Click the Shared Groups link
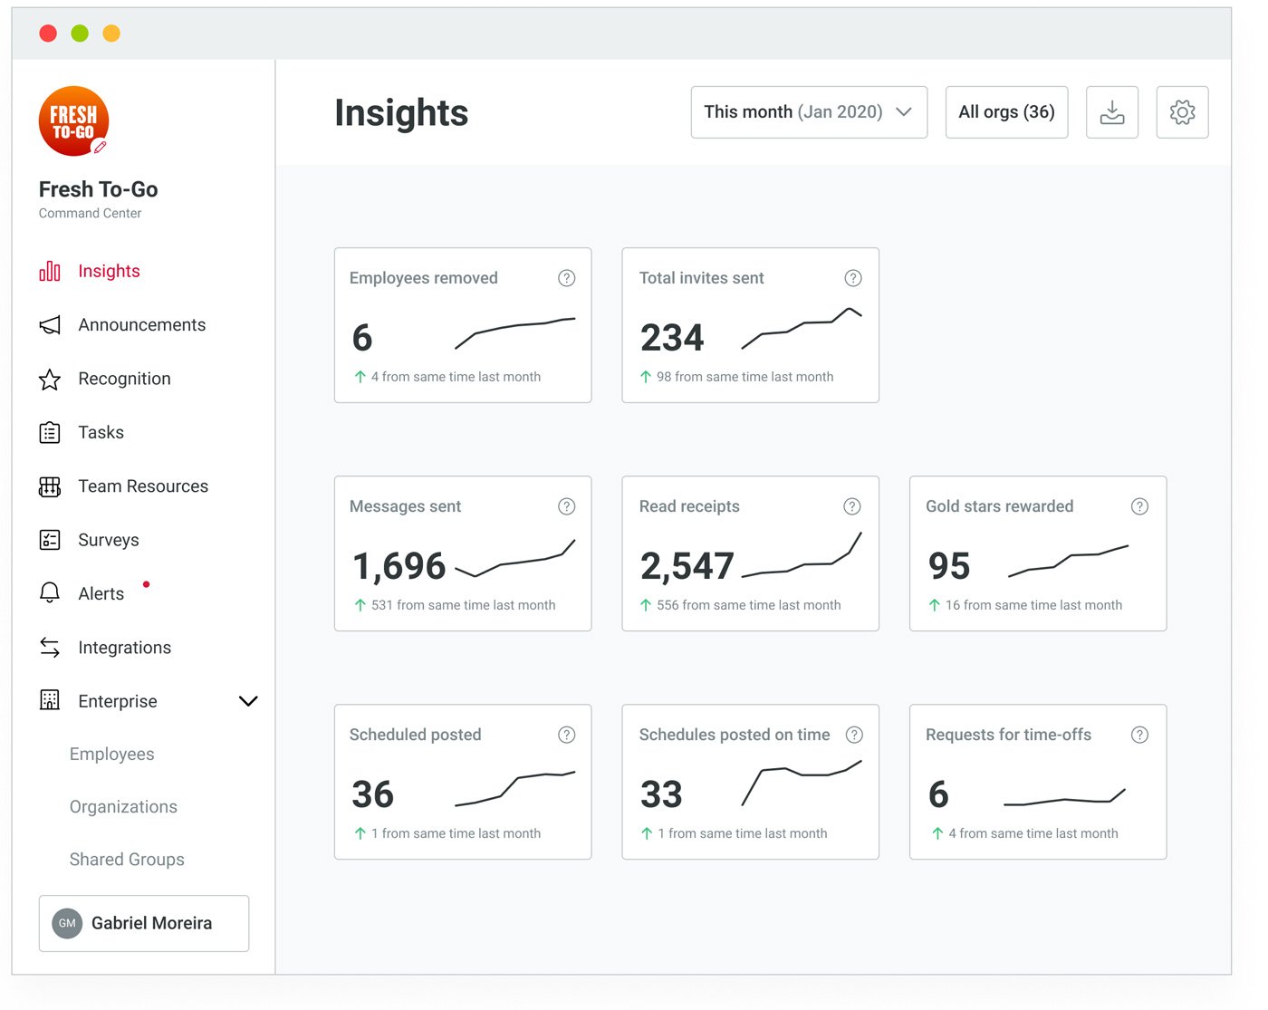The image size is (1268, 1010). pyautogui.click(x=127, y=859)
